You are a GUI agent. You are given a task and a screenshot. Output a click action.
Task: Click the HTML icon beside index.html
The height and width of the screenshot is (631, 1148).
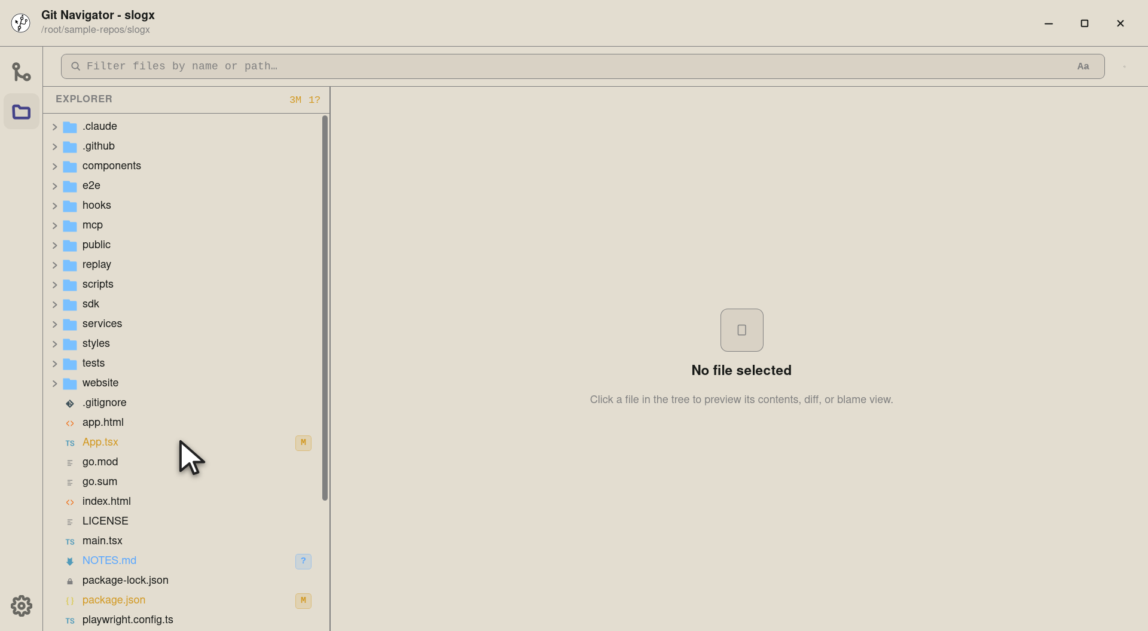coord(70,502)
